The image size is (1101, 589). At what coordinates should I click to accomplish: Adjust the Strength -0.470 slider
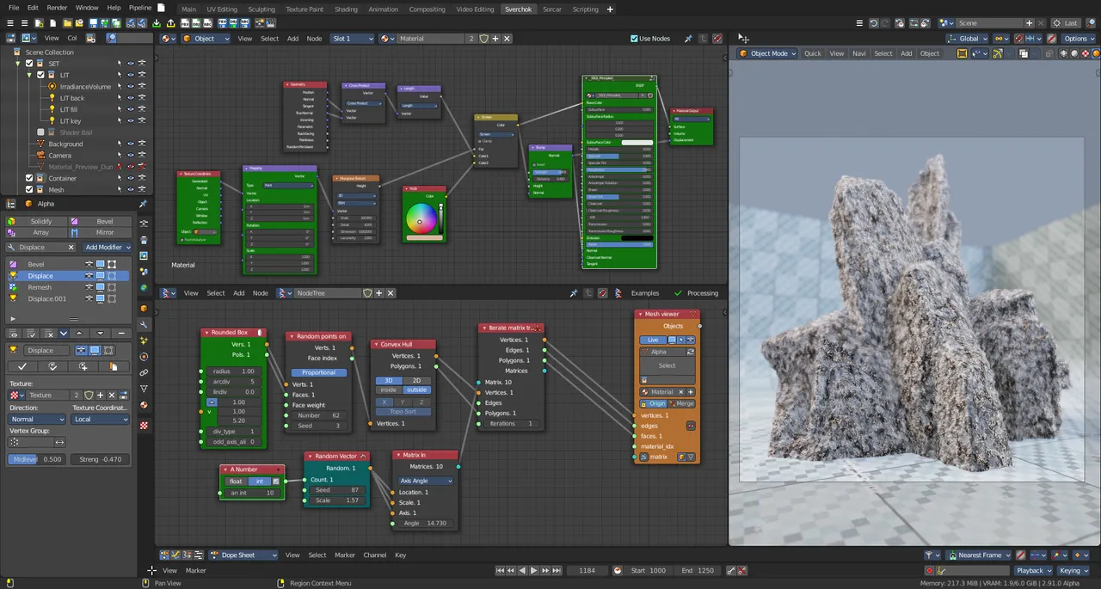tap(101, 459)
